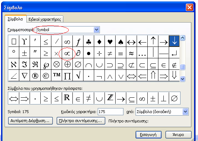This screenshot has height=141, width=198.
Task: Insert the trademark ™ symbol
Action: tap(56, 76)
